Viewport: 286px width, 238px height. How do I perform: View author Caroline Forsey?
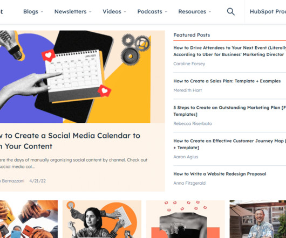[189, 64]
